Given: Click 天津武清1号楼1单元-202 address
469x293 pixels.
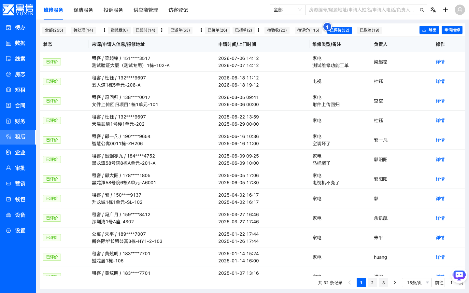Looking at the screenshot, I should tap(118, 124).
